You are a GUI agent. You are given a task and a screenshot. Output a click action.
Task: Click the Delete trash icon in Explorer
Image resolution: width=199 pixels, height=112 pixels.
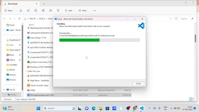58,11
